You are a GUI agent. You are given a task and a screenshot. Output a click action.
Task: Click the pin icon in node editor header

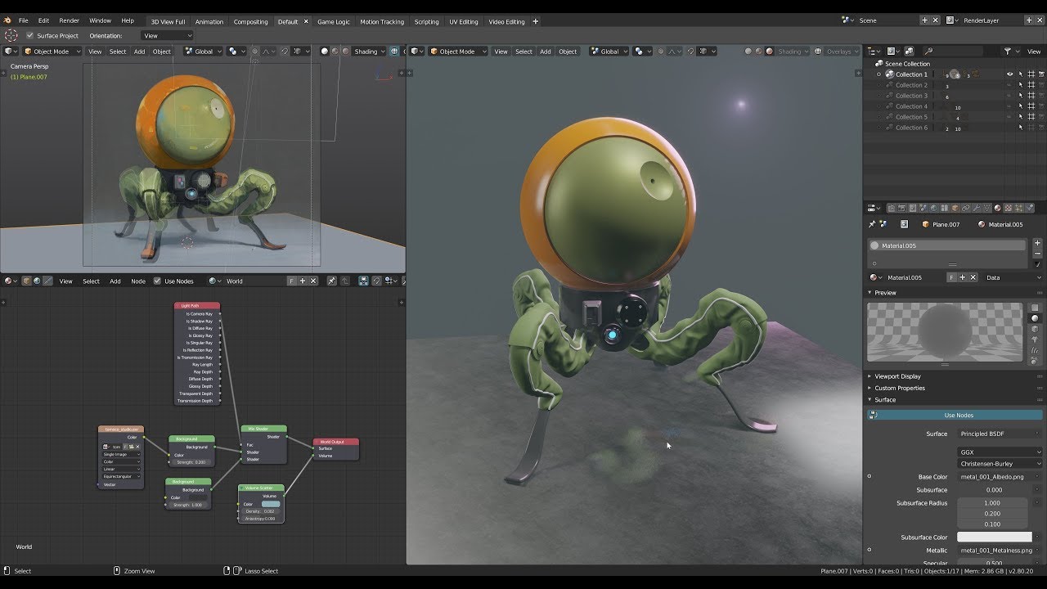coord(331,281)
